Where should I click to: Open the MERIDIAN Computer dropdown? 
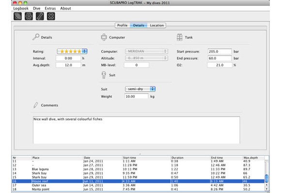coord(146,51)
